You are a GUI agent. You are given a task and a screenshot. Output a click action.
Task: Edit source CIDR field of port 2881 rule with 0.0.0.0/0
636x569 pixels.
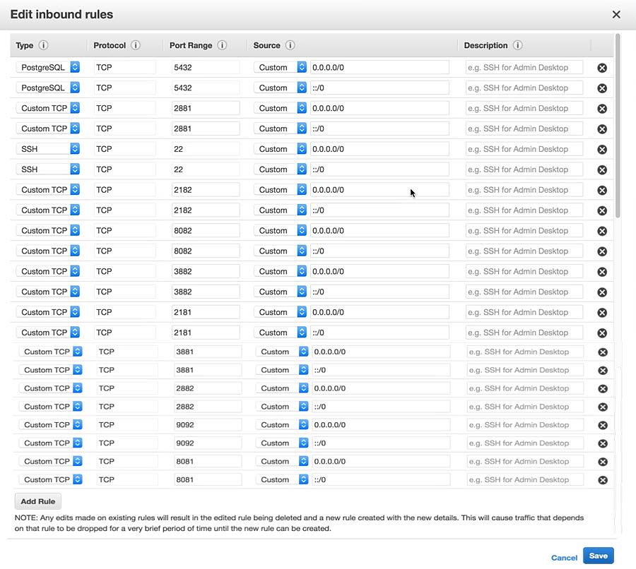pyautogui.click(x=379, y=108)
